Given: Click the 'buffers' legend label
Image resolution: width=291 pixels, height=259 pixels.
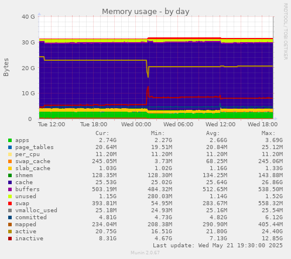Looking at the screenshot, I should (28, 189).
